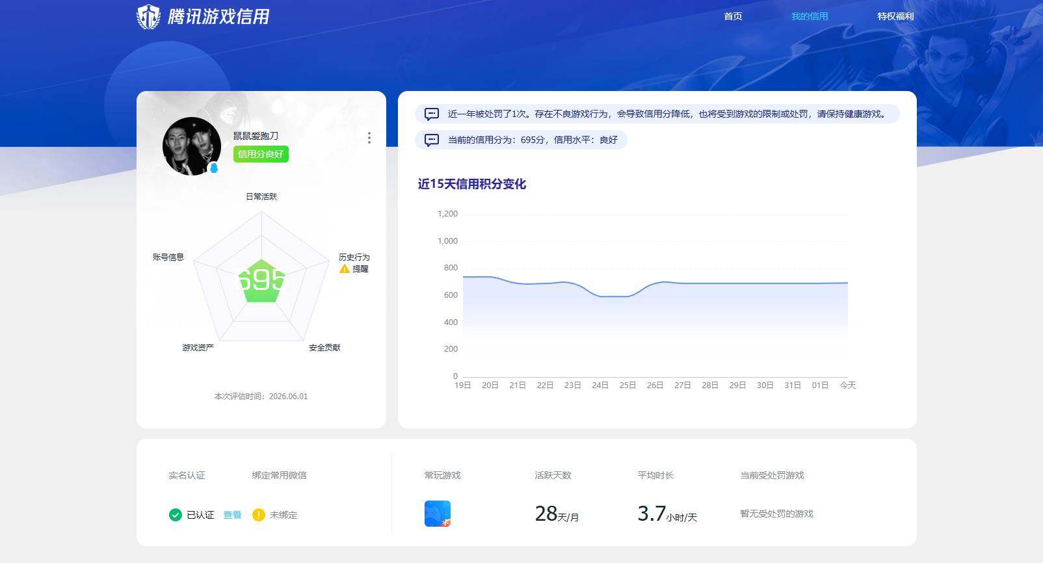Click the Tencent Game Credit shield logo
This screenshot has width=1043, height=563.
[148, 16]
